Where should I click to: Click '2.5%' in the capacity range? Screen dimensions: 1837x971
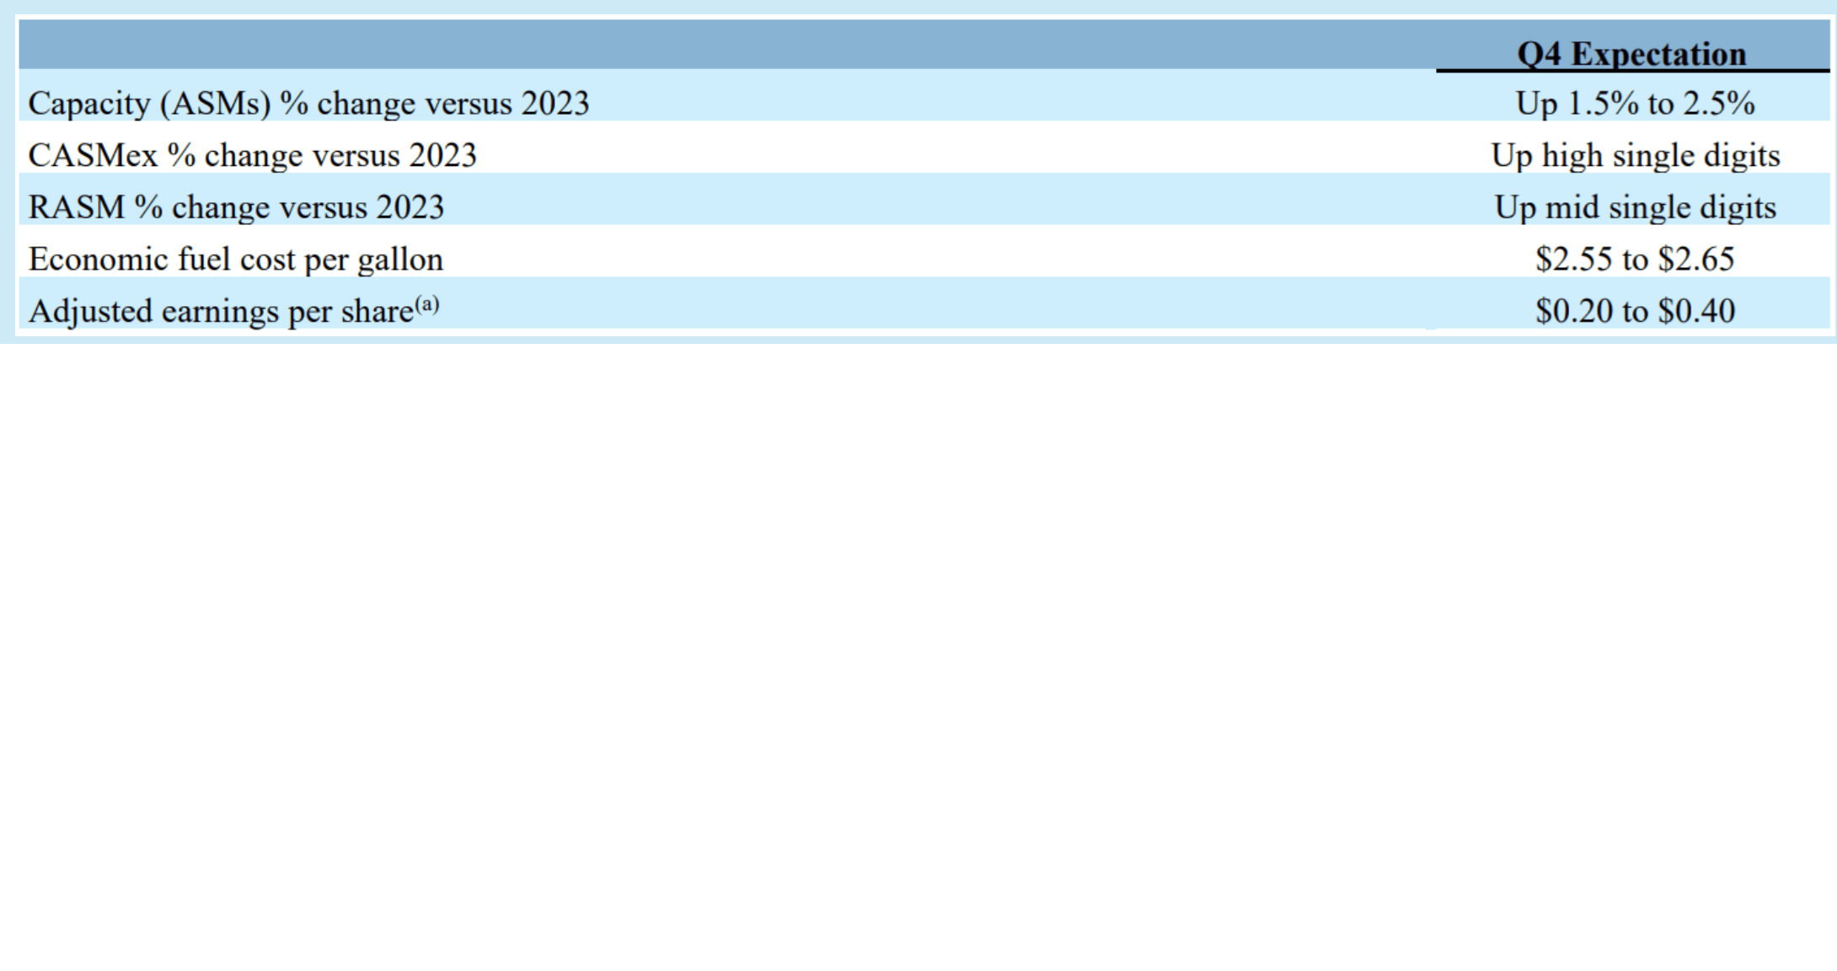point(1718,104)
